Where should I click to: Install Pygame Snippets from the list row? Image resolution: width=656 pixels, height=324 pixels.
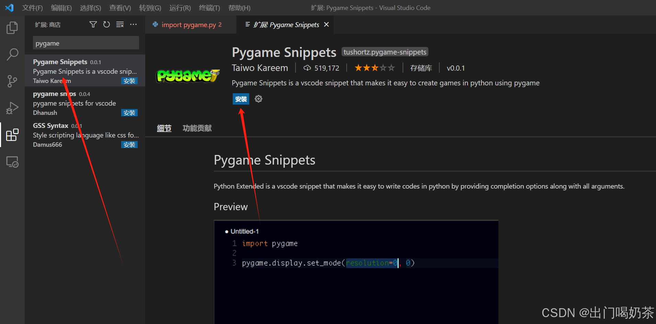[x=129, y=81]
